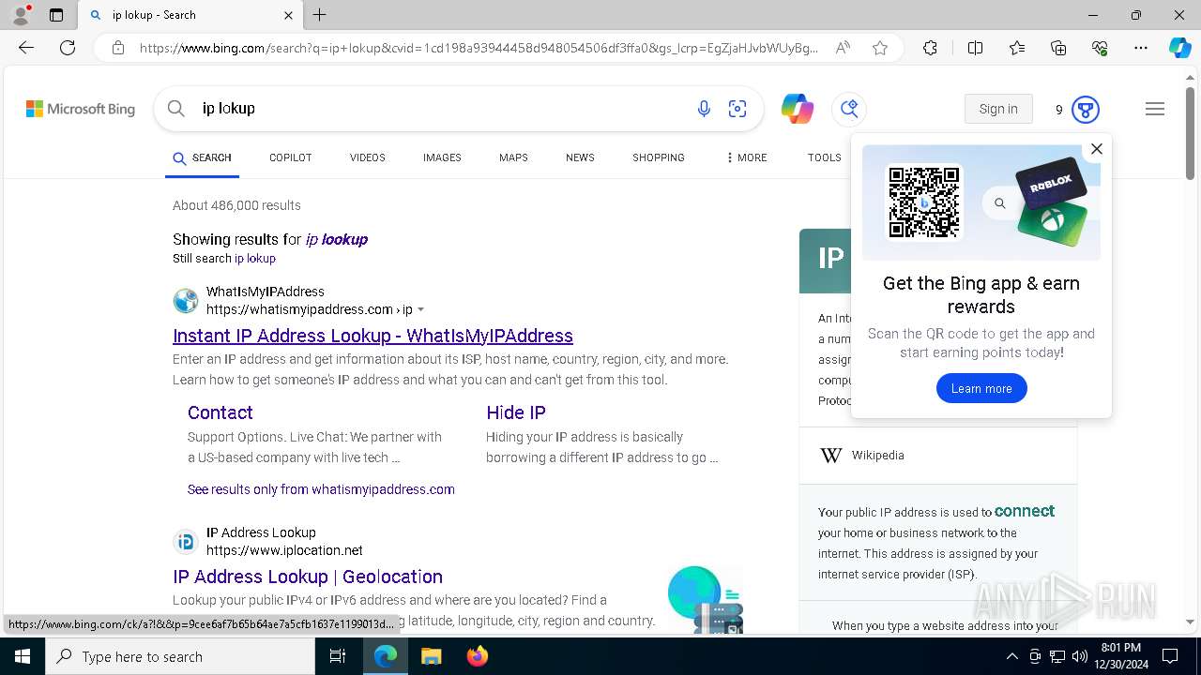Add page to favorites star icon

[880, 48]
